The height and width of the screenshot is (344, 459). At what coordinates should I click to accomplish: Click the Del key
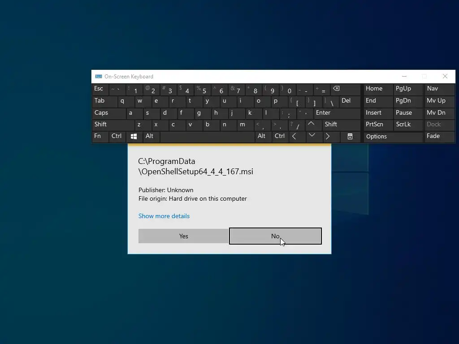350,101
